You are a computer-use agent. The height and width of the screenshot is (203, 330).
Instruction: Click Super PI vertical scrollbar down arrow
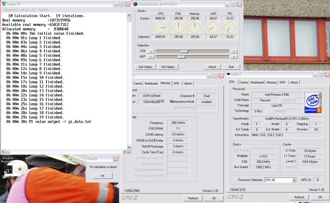[x=129, y=147]
